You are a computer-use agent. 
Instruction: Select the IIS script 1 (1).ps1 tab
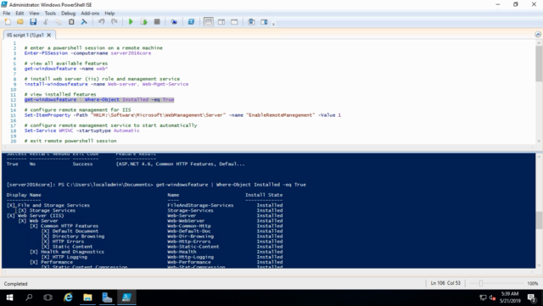point(25,35)
